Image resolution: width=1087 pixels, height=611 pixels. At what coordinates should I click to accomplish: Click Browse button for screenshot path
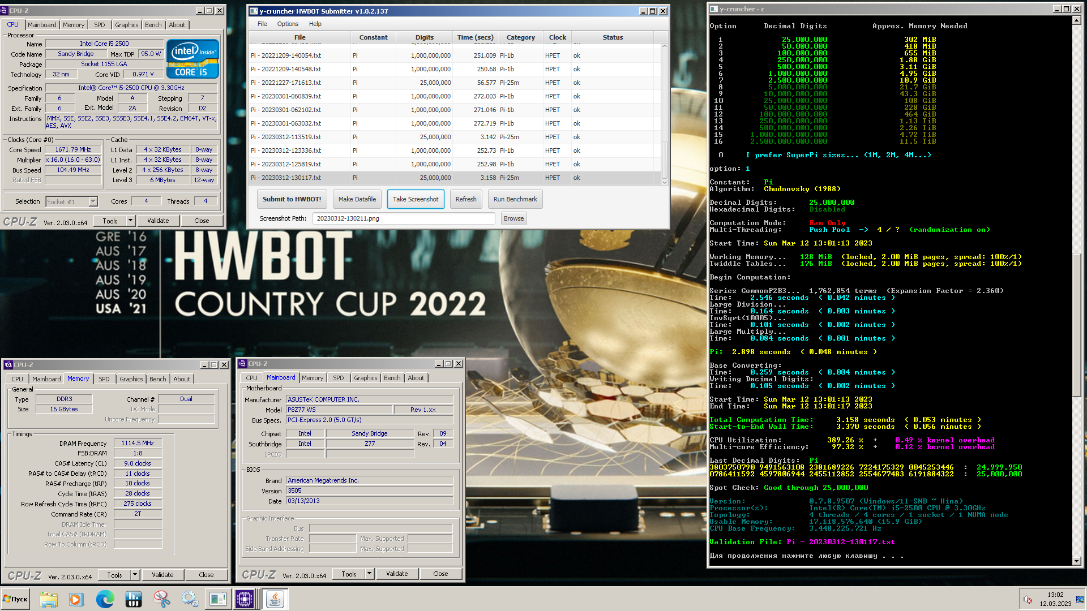coord(513,218)
